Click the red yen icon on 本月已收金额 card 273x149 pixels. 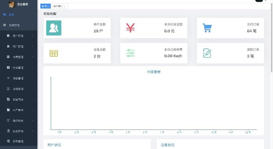(131, 28)
